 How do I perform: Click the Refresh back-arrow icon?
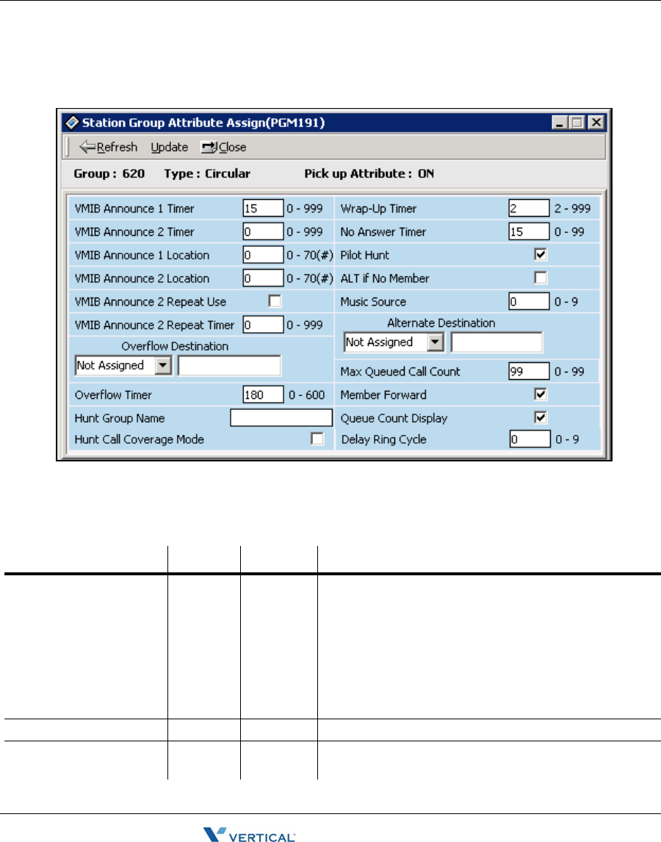coord(87,147)
